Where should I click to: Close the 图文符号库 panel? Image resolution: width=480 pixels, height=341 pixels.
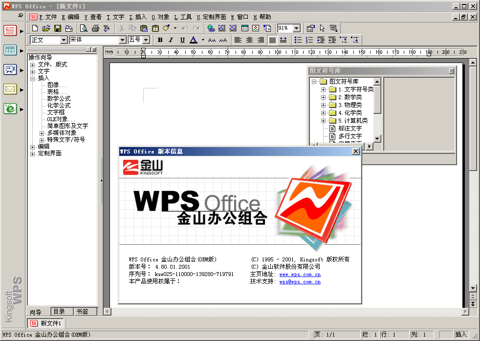pos(452,71)
